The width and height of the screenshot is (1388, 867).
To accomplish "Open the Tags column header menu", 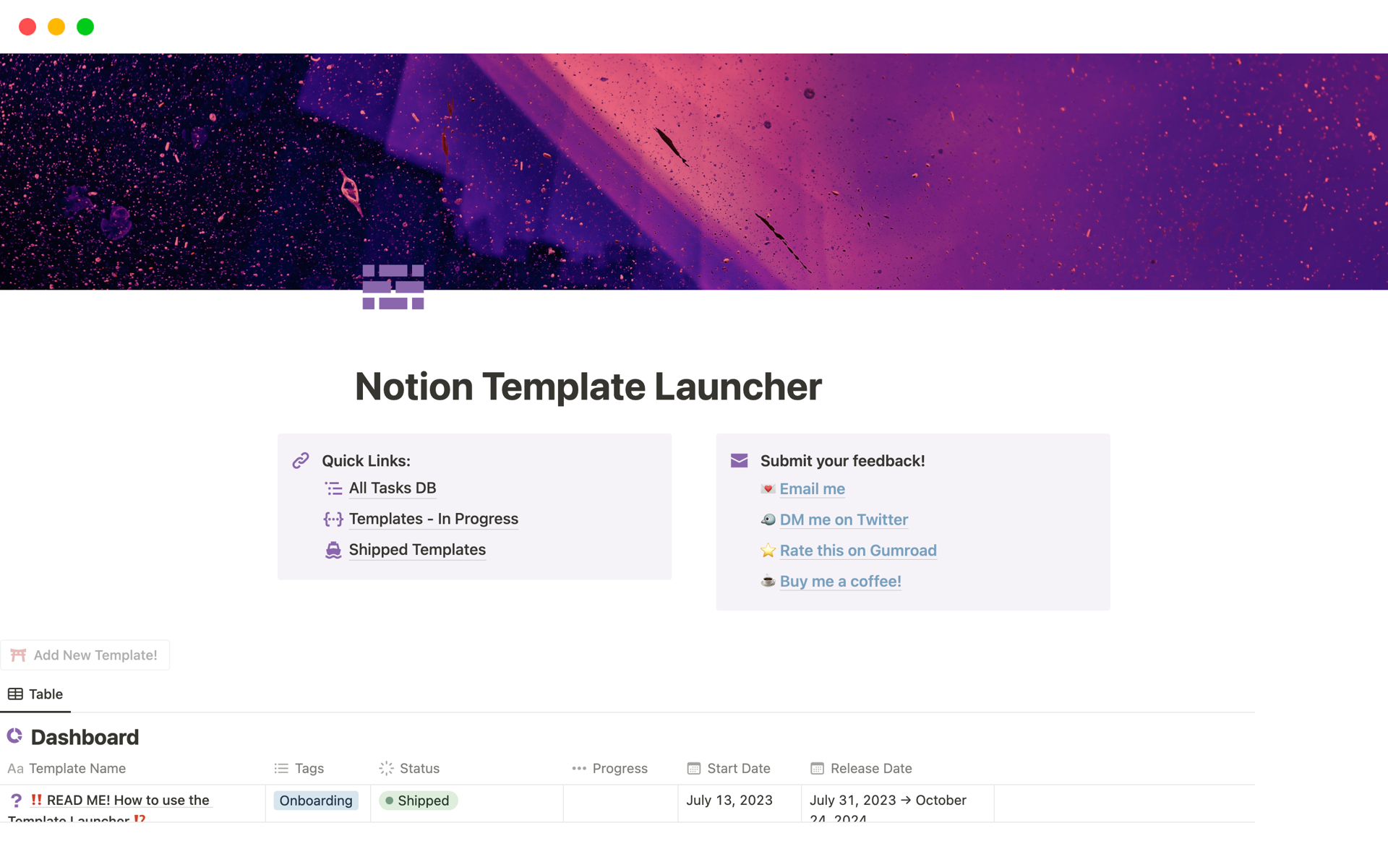I will click(309, 769).
